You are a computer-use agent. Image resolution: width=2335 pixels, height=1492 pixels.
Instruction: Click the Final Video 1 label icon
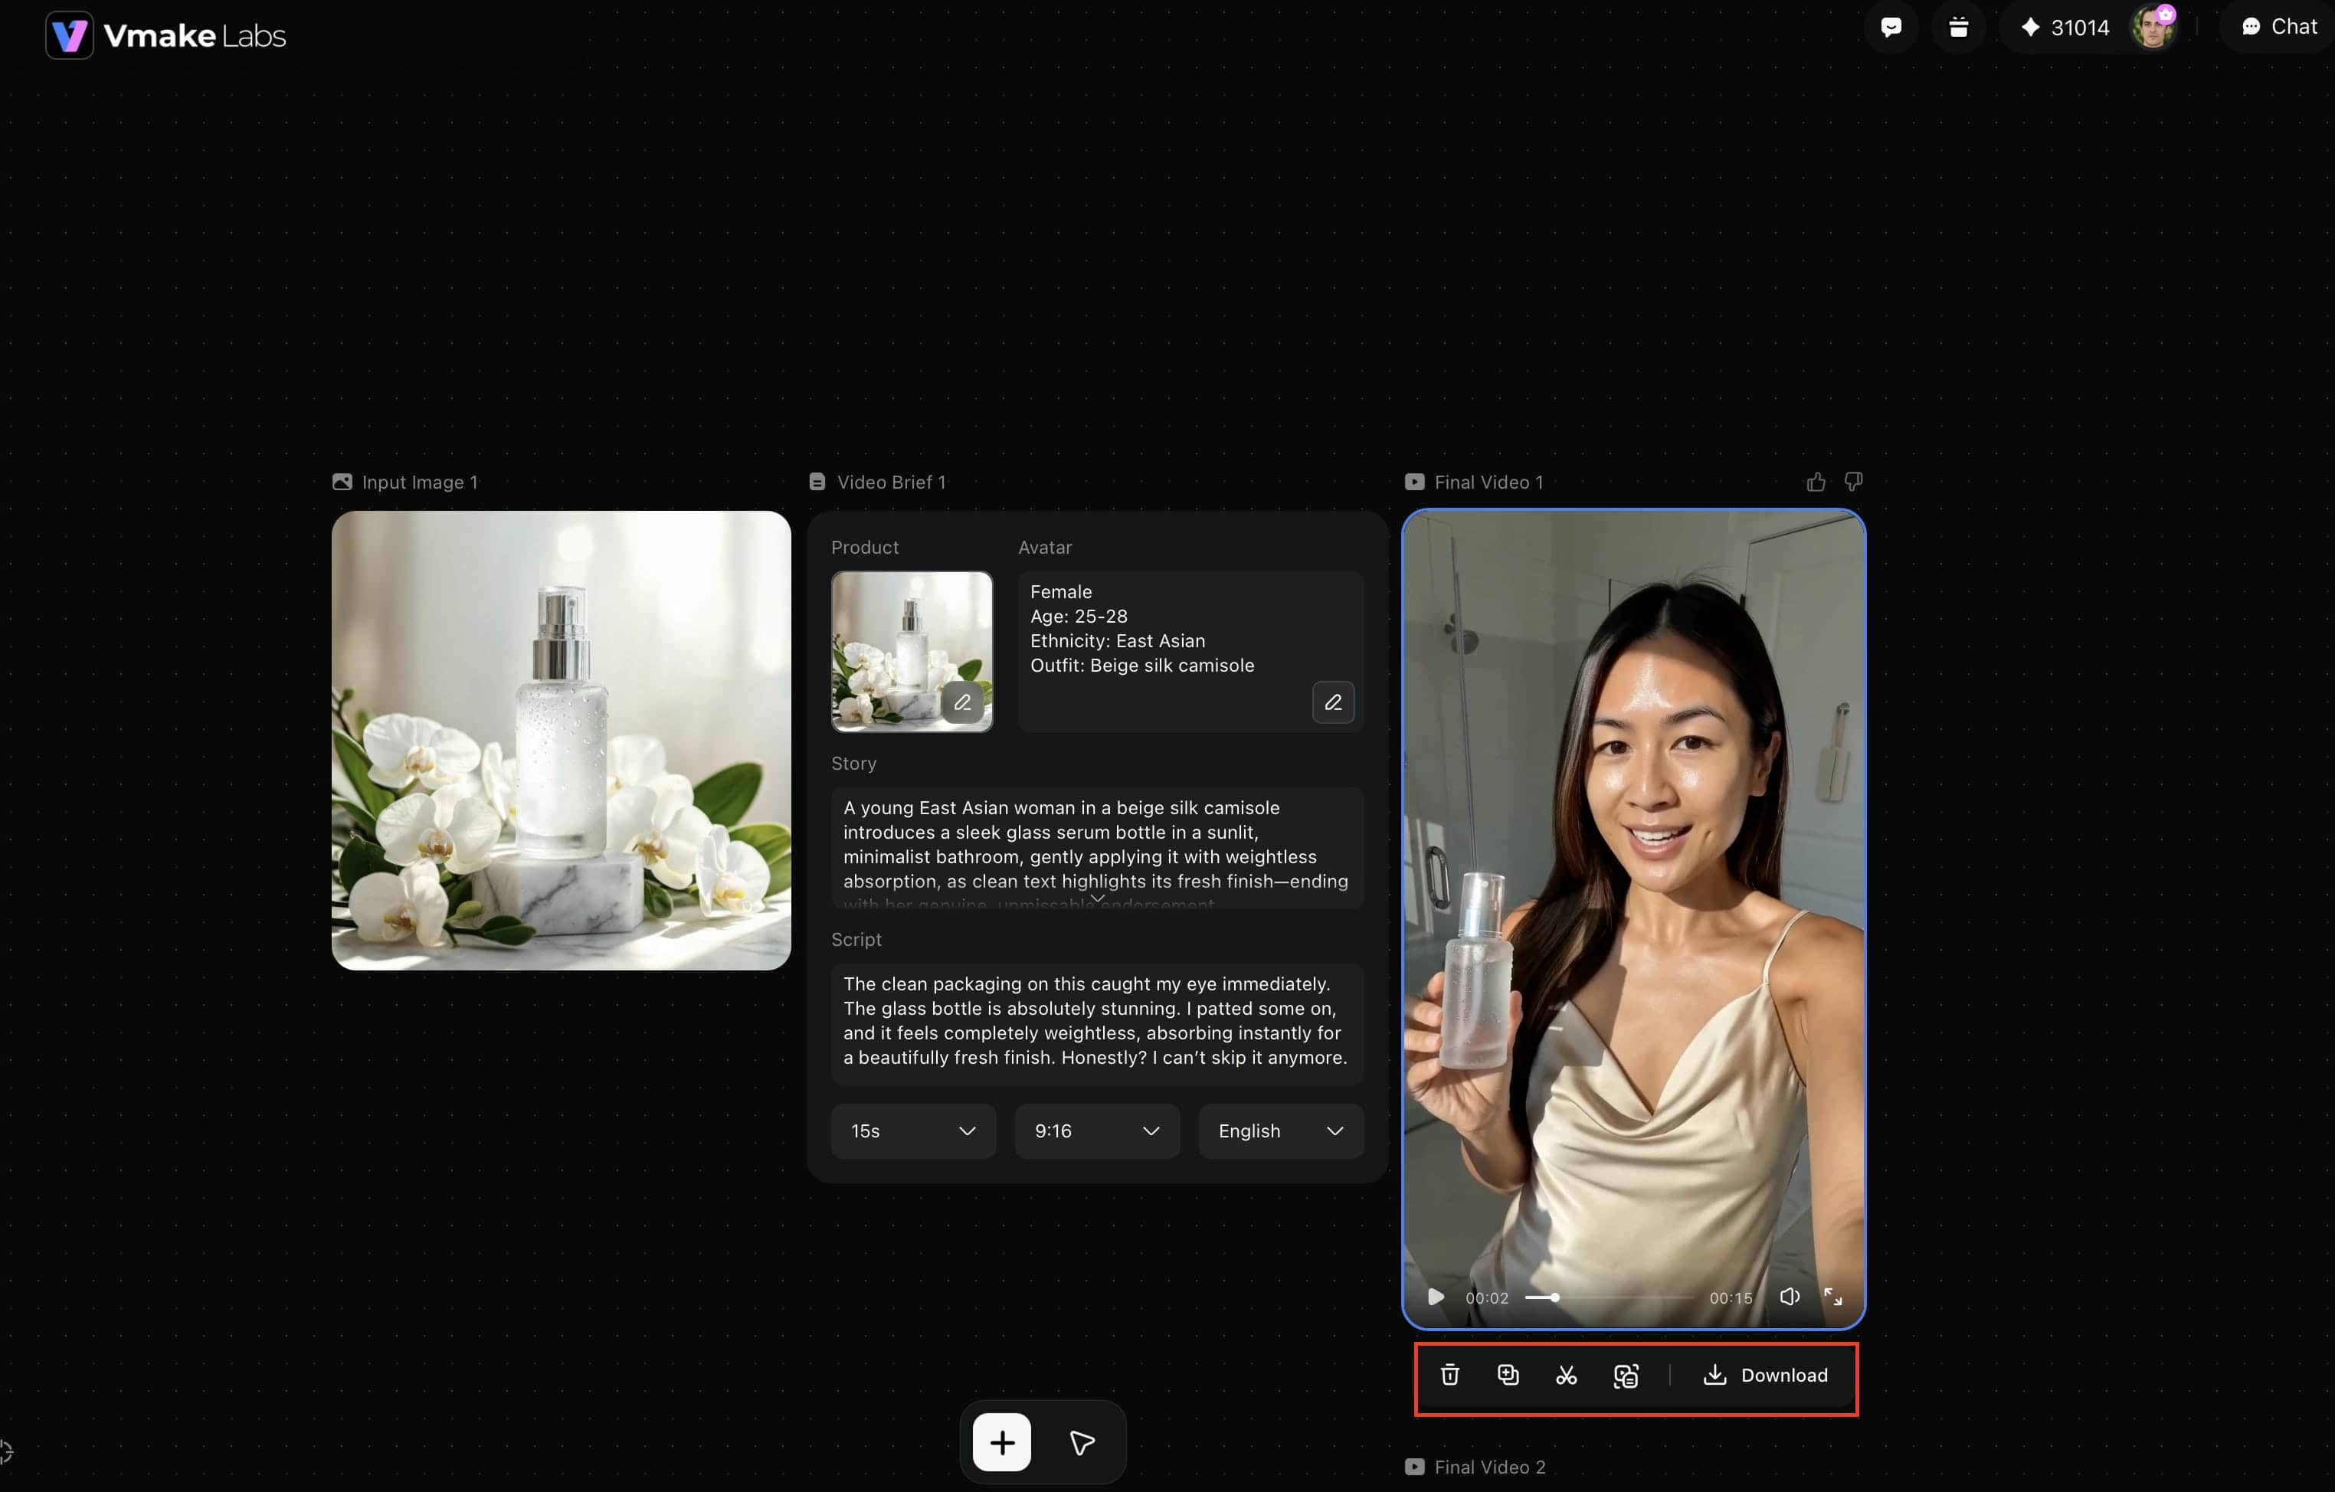coord(1415,482)
